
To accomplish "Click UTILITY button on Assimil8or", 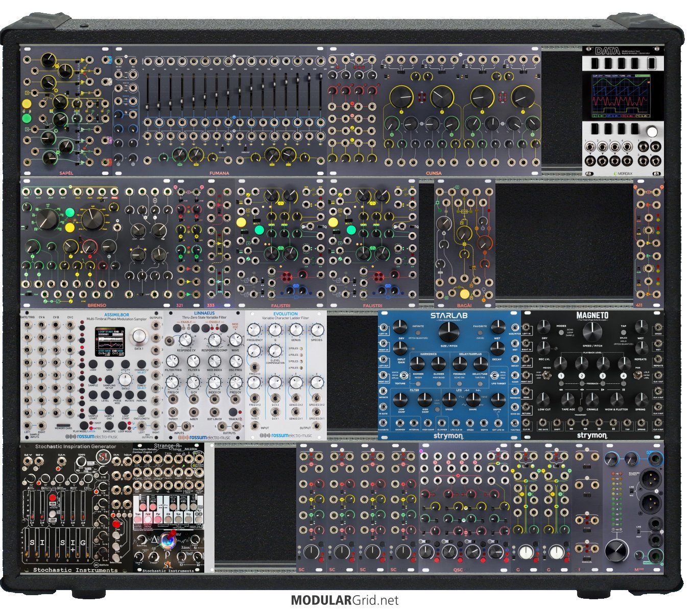I will pyautogui.click(x=126, y=363).
